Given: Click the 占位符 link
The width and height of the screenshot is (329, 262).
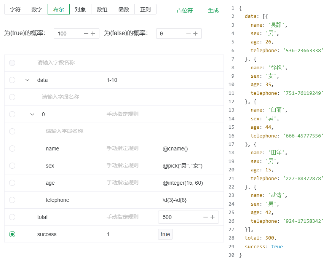Looking at the screenshot, I should pos(185,11).
